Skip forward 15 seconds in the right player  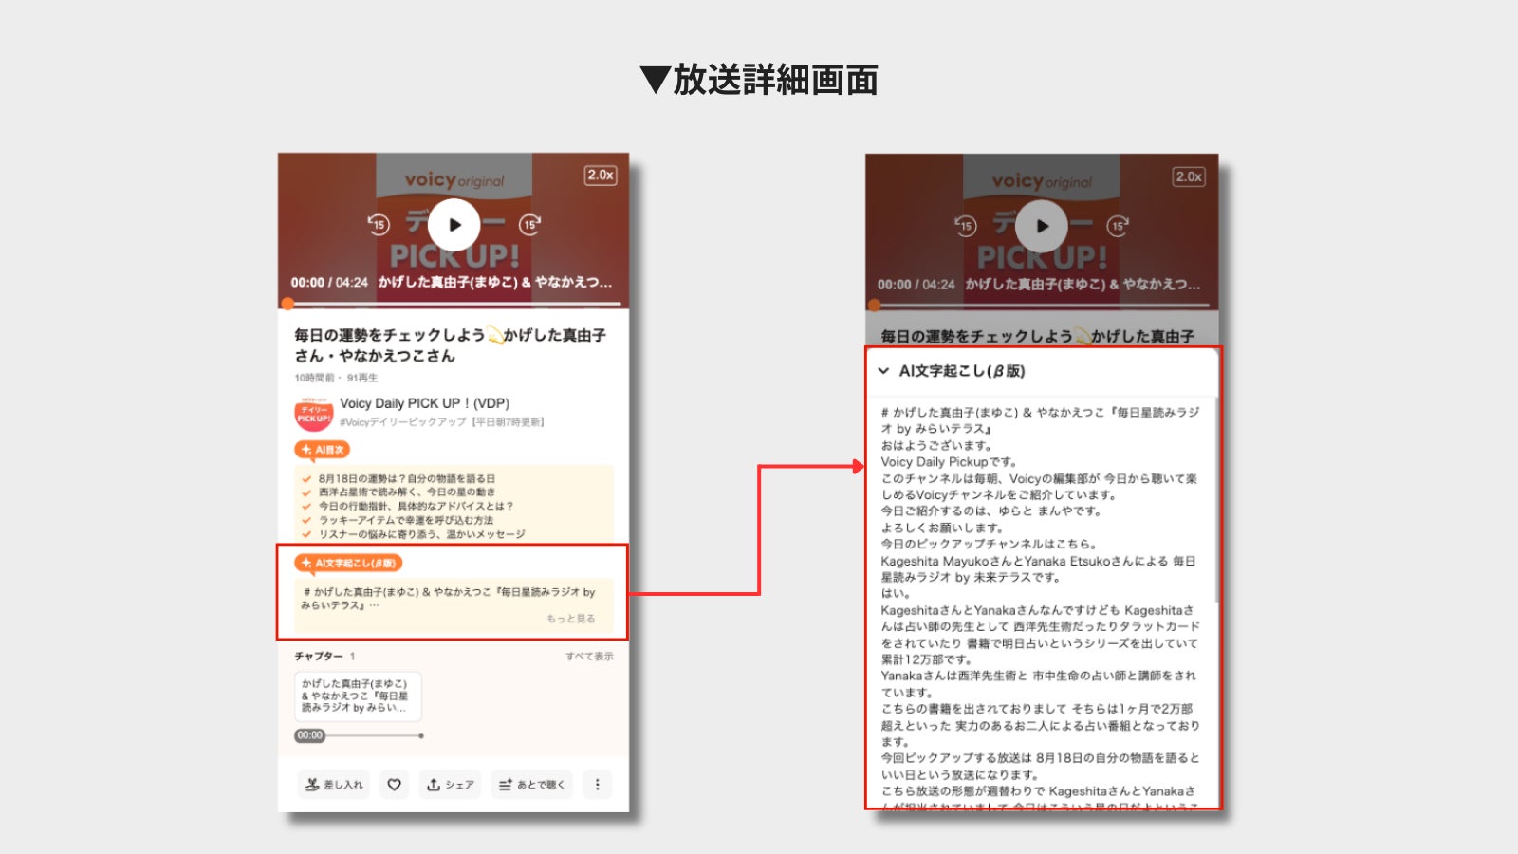click(x=1117, y=226)
